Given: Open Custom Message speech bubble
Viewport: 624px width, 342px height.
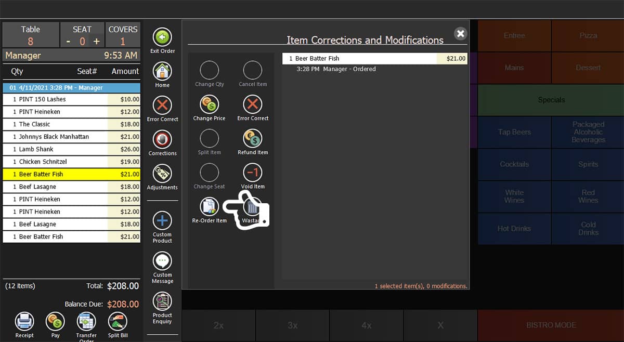Looking at the screenshot, I should tap(162, 261).
